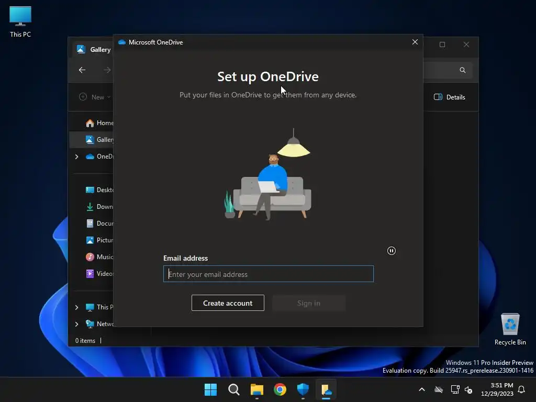This screenshot has width=536, height=402.
Task: Open taskbar Search
Action: [234, 389]
